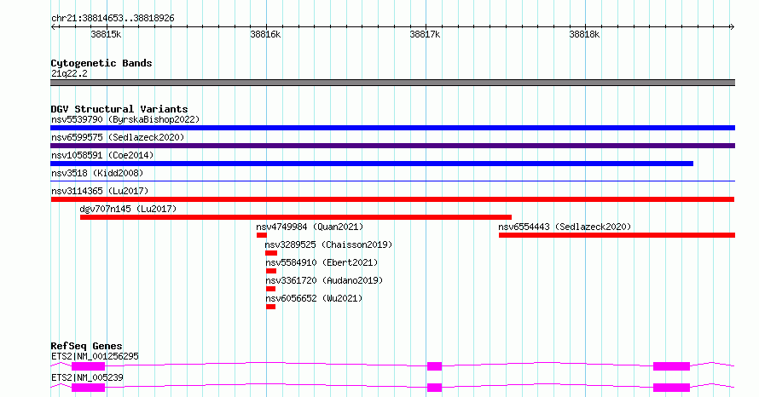Select the small red nsv3289525 bar
Viewport: 759px width, 397px height.
point(271,253)
